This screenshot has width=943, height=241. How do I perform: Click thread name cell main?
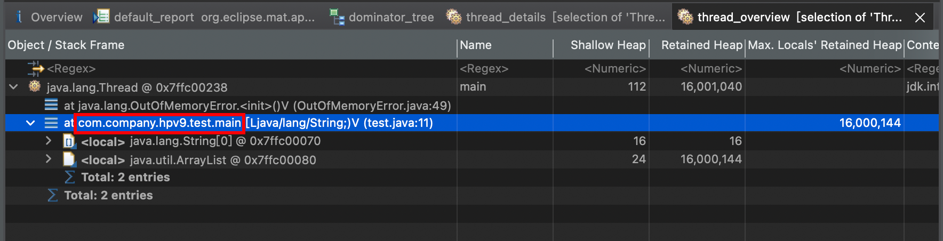[x=473, y=86]
